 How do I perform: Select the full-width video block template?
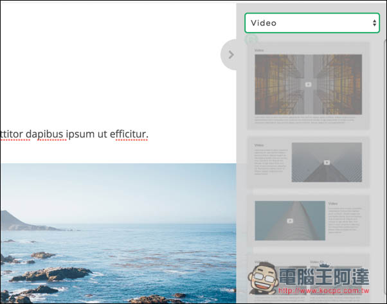tap(308, 87)
